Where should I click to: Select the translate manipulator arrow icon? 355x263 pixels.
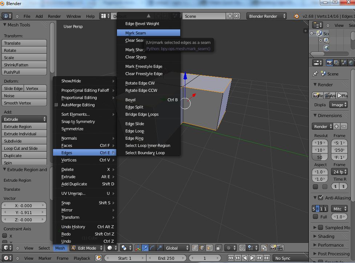click(145, 248)
